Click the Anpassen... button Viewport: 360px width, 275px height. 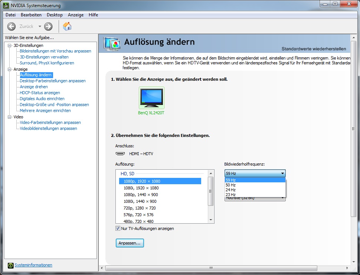pyautogui.click(x=130, y=243)
